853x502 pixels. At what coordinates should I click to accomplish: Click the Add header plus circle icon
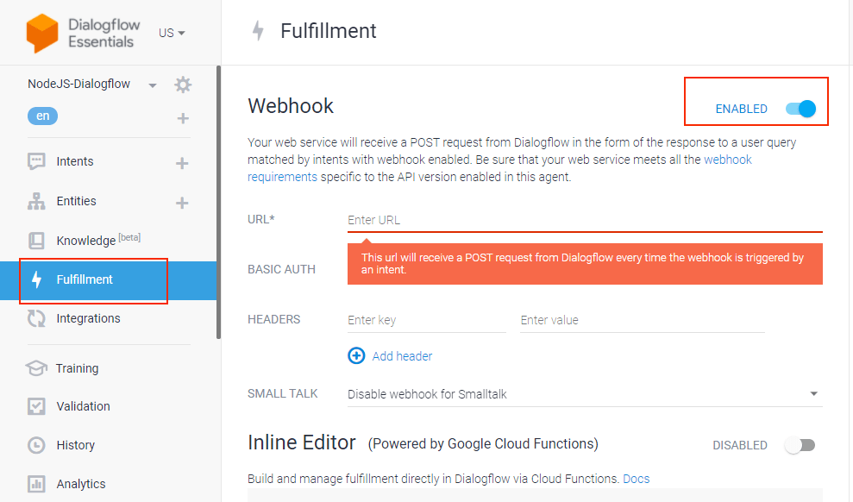(x=356, y=355)
